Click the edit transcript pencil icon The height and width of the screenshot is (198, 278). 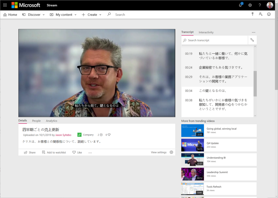pyautogui.click(x=252, y=40)
